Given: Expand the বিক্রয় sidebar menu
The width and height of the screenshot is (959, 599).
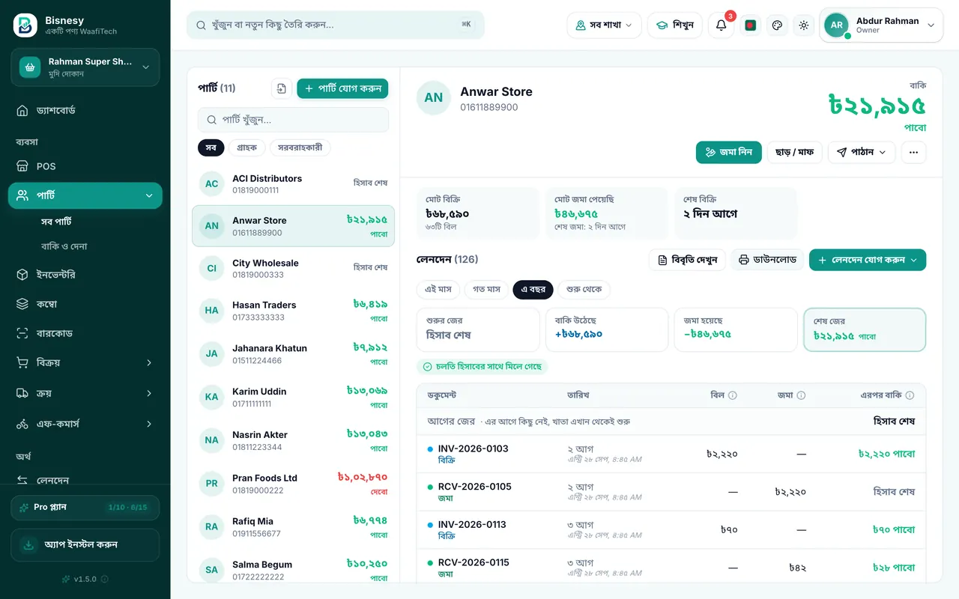Looking at the screenshot, I should pos(85,362).
